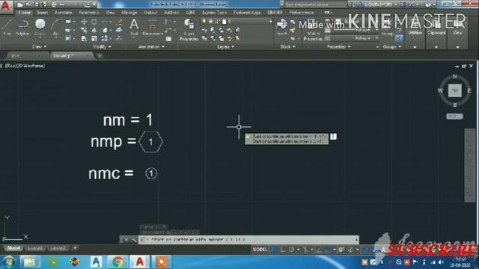
Task: Select the Erase tool in Modify panel
Action: click(120, 22)
